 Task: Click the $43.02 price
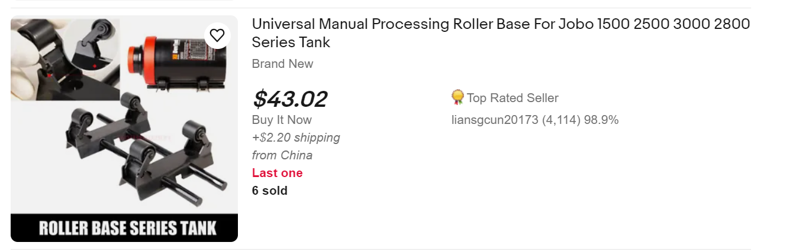290,99
